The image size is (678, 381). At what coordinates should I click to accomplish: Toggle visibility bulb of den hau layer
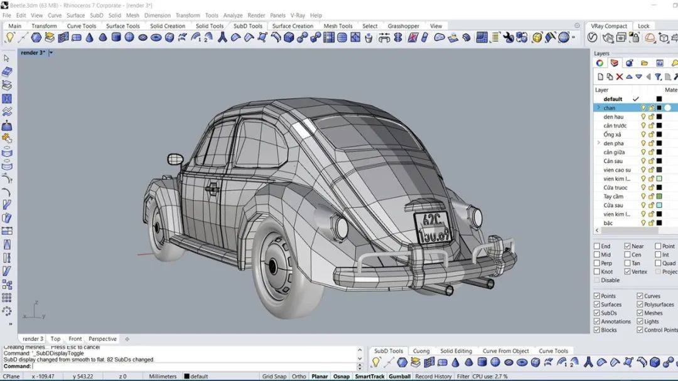pos(643,117)
